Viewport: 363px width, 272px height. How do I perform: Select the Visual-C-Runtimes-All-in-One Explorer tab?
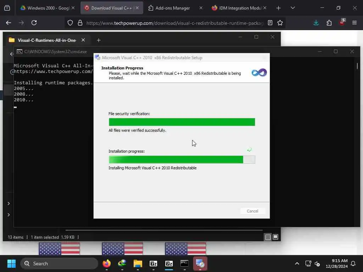[47, 40]
